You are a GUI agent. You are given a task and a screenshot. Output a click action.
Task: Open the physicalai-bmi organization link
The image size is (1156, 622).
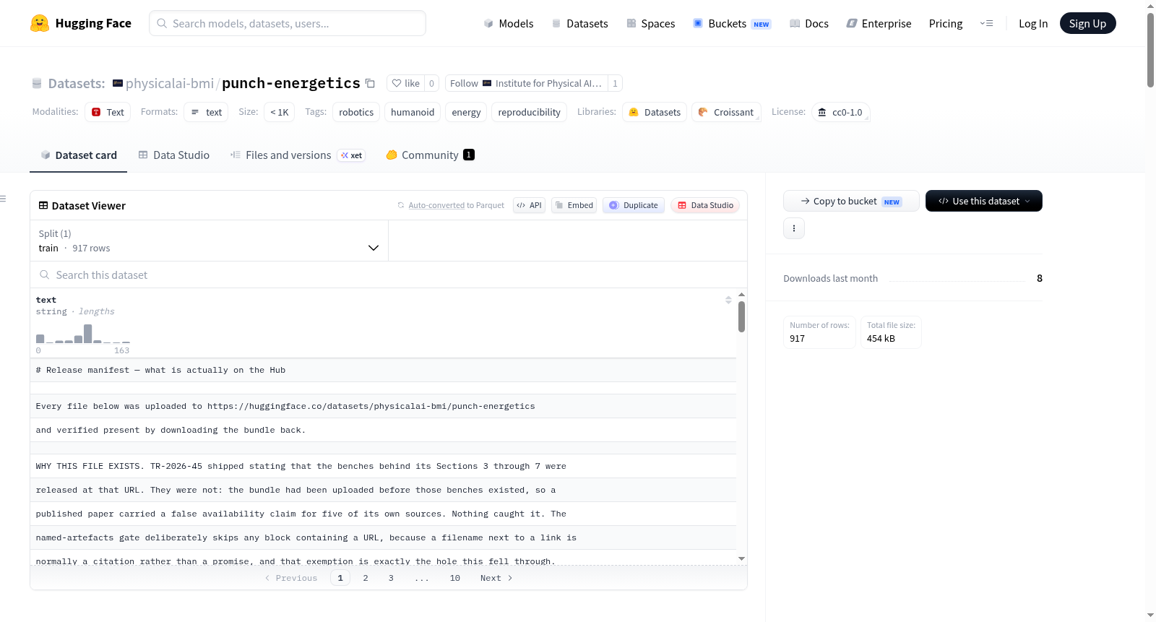[x=170, y=83]
